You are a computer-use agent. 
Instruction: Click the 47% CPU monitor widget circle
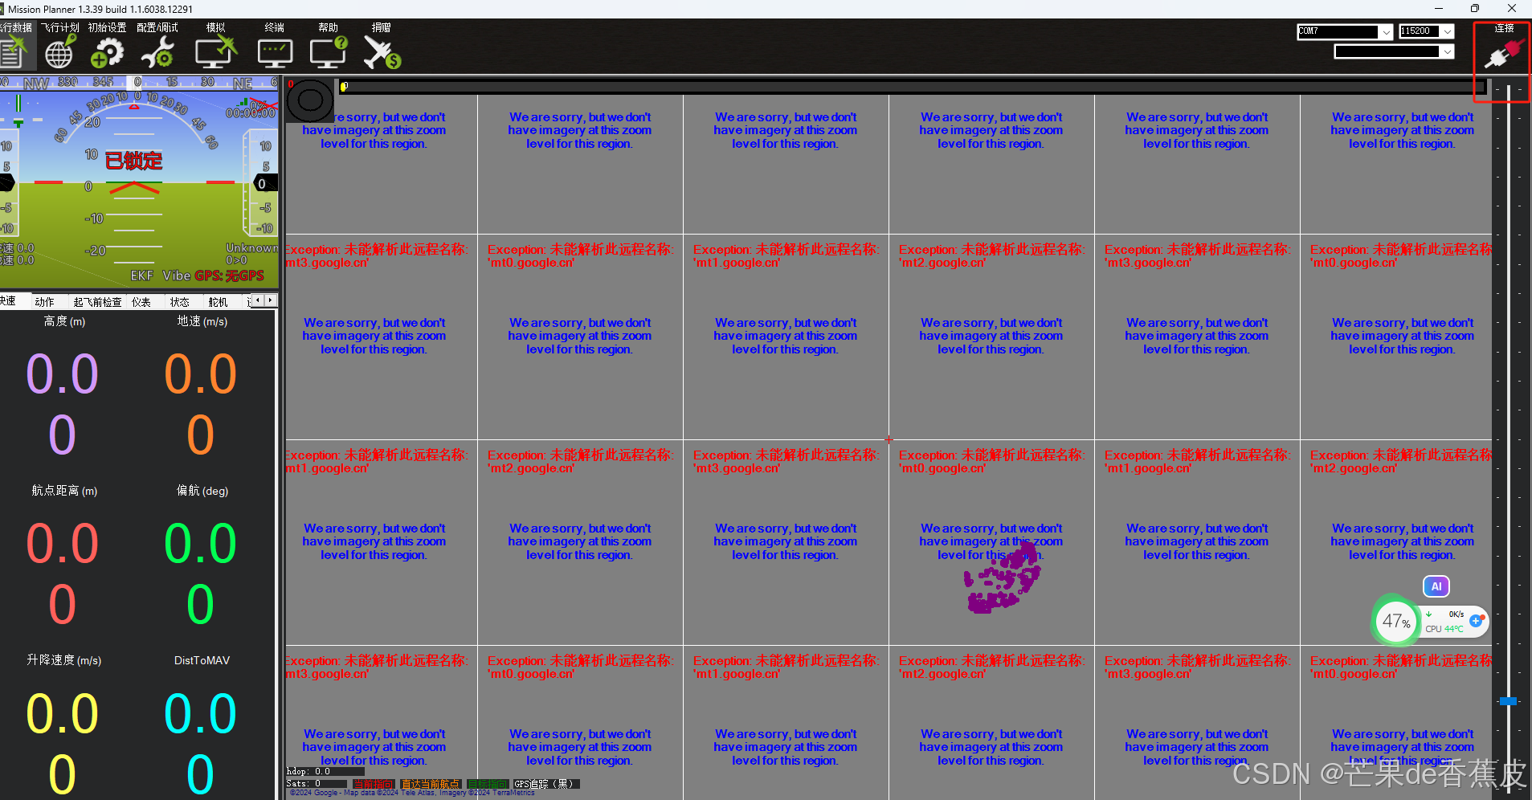click(x=1396, y=621)
